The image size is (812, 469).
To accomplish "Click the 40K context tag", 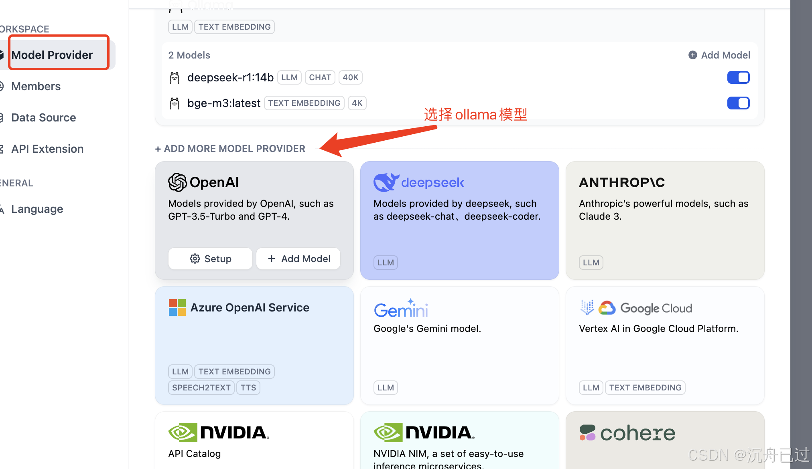I will (x=351, y=77).
